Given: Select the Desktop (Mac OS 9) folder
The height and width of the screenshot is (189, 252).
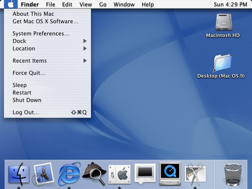Looking at the screenshot, I should (222, 63).
